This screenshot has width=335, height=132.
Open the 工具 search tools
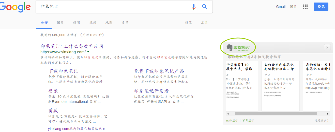(205, 23)
